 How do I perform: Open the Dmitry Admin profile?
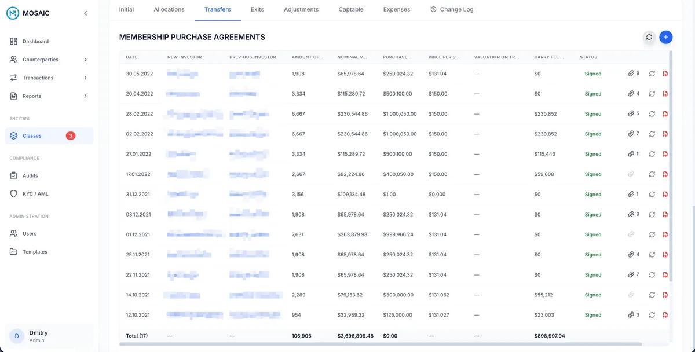49,336
